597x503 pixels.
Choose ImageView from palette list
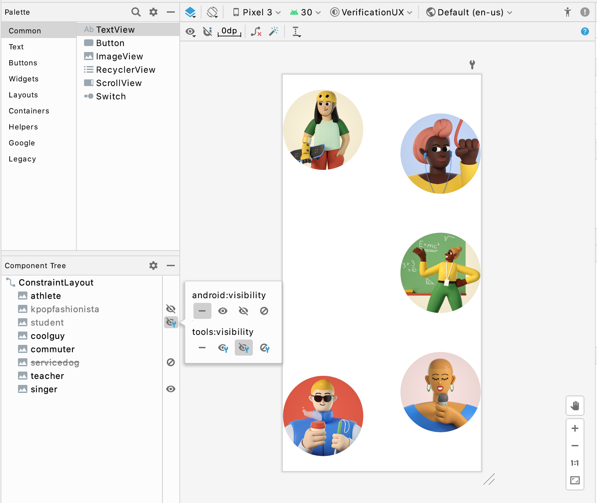[128, 56]
